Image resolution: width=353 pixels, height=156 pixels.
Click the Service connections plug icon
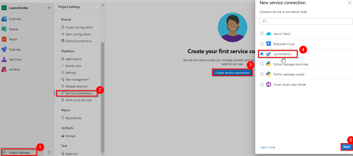pos(63,93)
